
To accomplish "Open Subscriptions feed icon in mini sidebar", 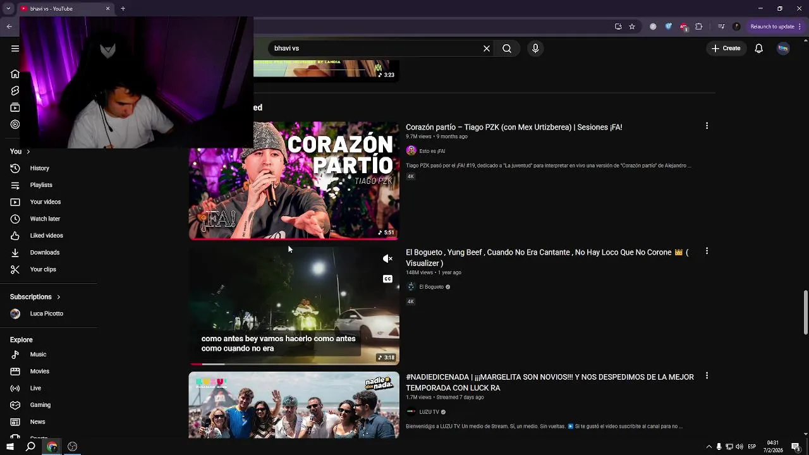I will click(15, 107).
